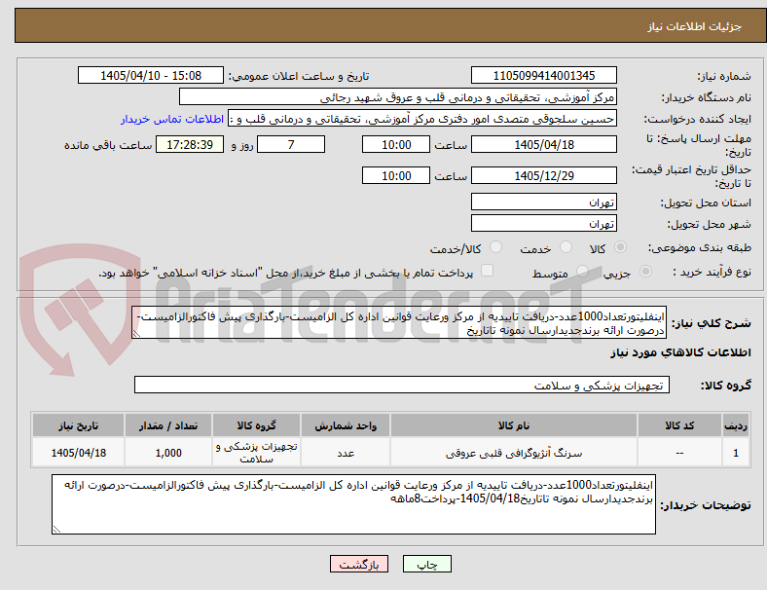Click the اطلاعات کالاهای مورد نیاز heading
The image size is (767, 590).
pos(680,352)
